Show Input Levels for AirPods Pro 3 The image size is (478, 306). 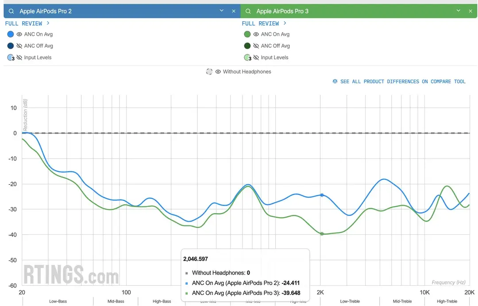coord(256,57)
